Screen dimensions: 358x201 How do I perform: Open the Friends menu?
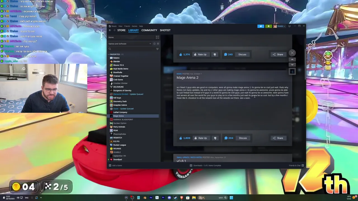pos(127,26)
